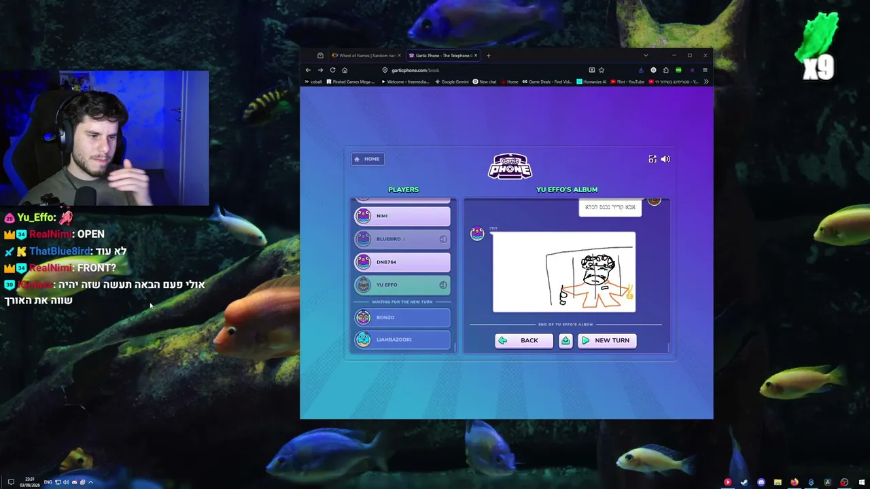Image resolution: width=870 pixels, height=489 pixels.
Task: Click the site security shield icon
Action: point(385,70)
